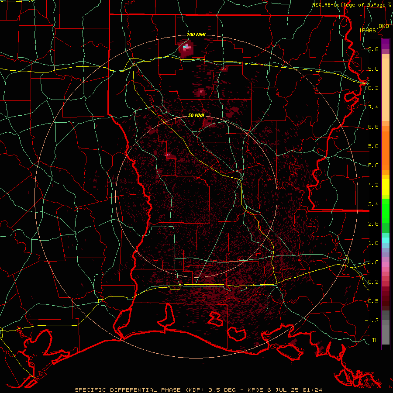
Task: Click the bright green segment of the color bar
Action: click(386, 210)
